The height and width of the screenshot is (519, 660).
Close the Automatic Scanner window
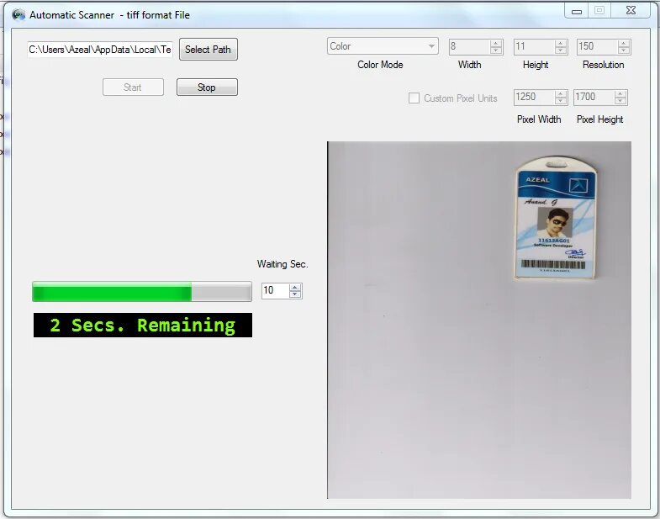coord(631,11)
